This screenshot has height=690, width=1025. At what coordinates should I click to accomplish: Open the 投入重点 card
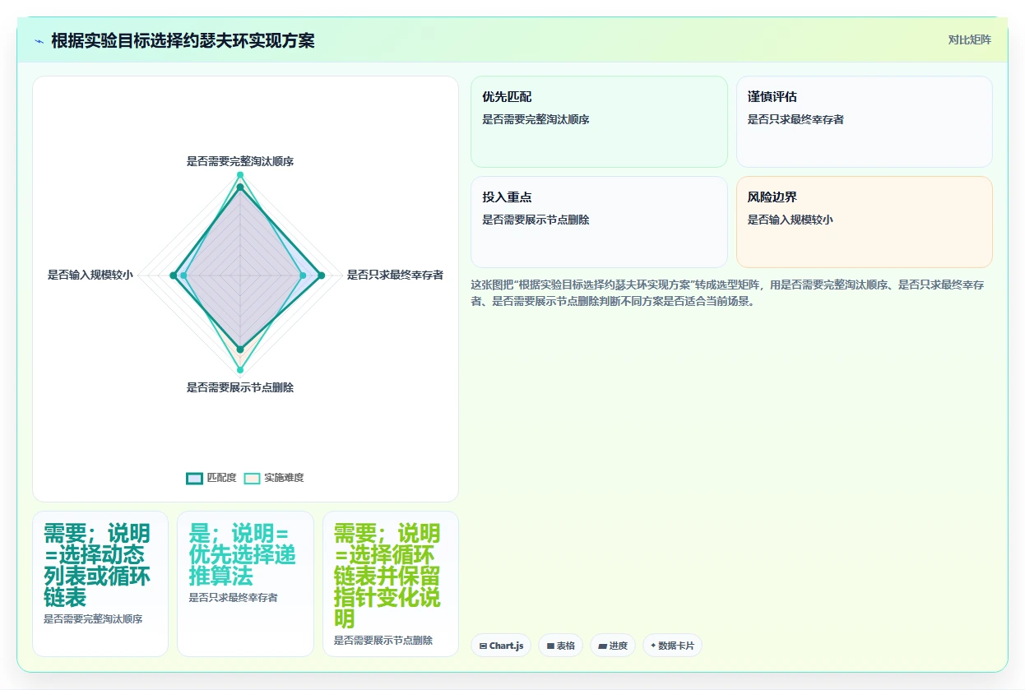click(599, 222)
